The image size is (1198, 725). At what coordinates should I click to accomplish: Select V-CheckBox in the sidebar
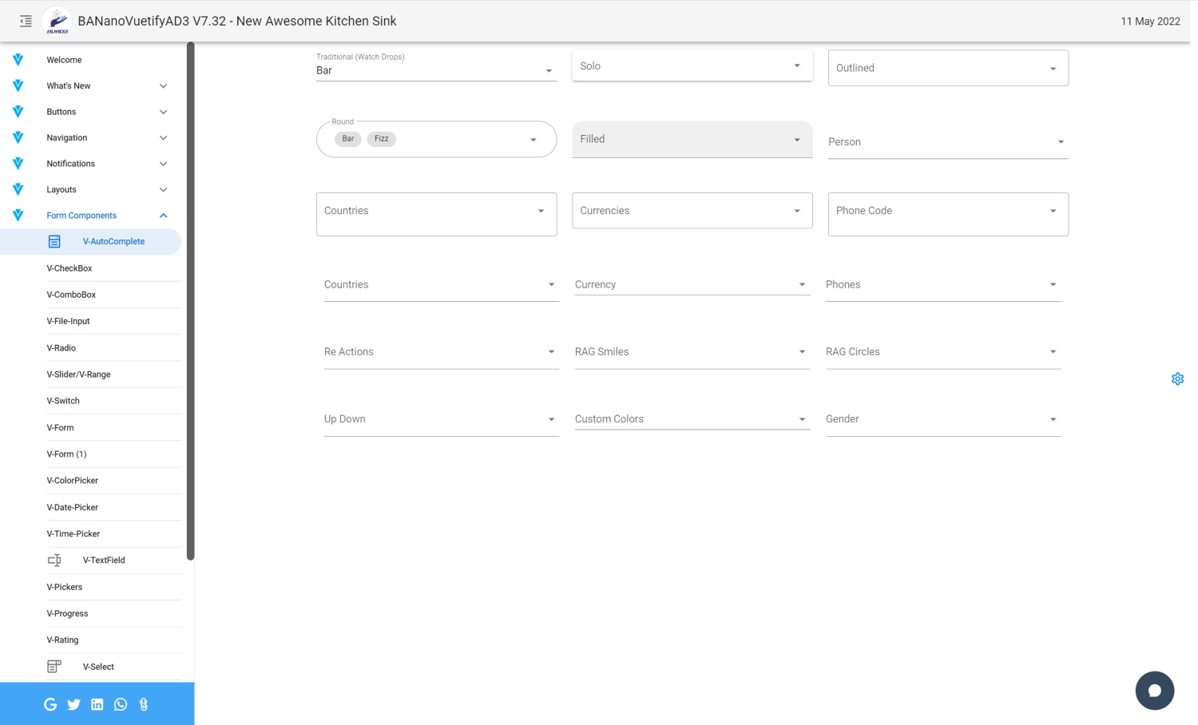(69, 268)
